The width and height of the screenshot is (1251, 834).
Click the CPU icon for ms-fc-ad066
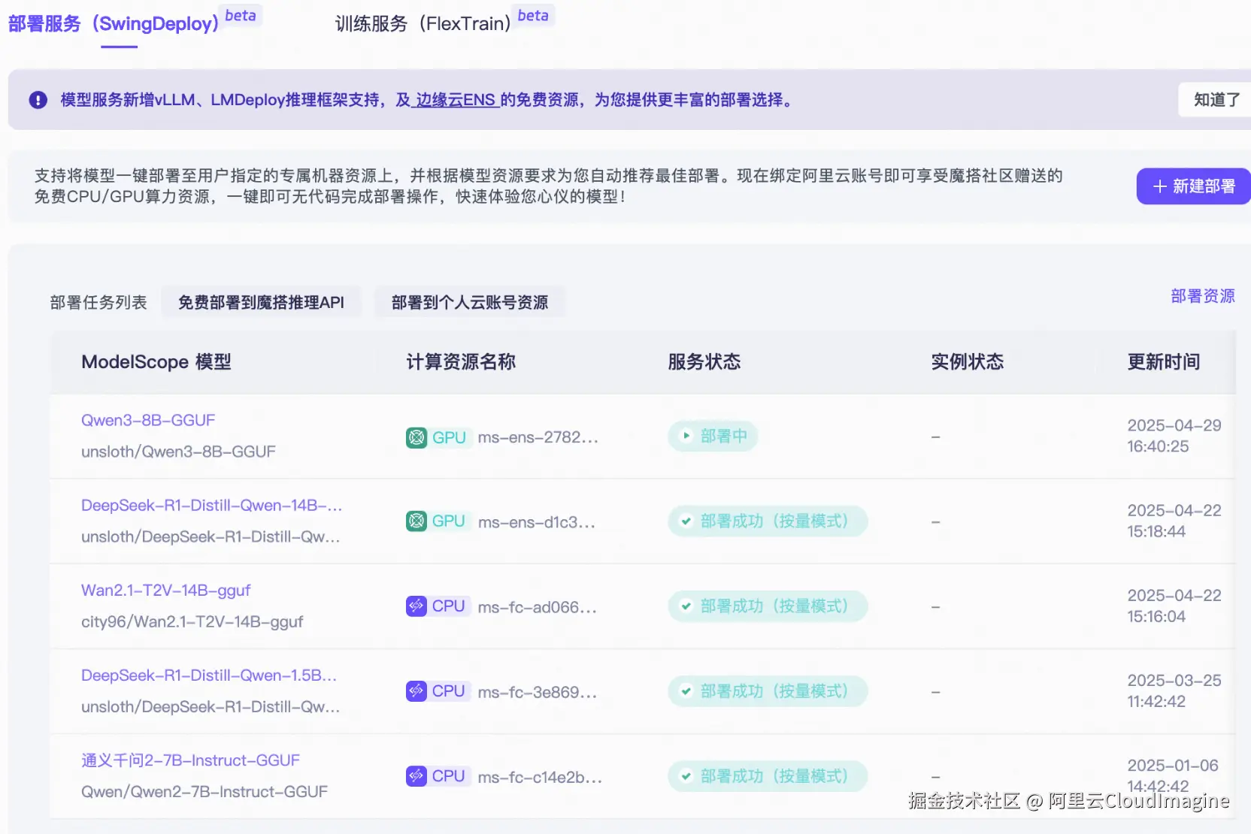coord(416,606)
